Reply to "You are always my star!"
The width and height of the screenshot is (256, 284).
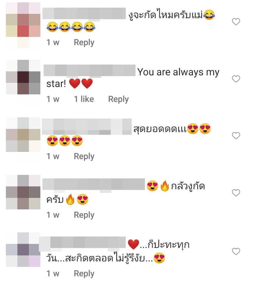[x=118, y=99]
